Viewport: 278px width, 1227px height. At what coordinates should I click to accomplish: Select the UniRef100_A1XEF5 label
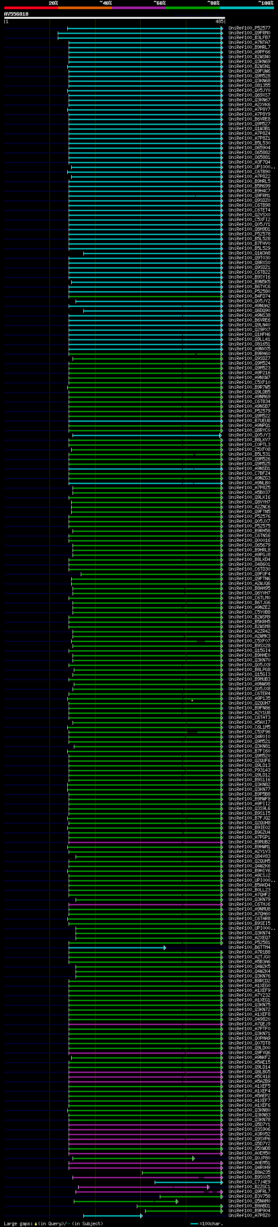(249, 1086)
